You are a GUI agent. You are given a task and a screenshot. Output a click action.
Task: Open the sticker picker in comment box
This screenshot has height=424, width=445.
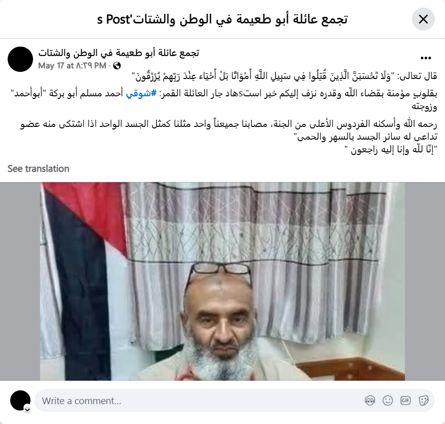[423, 401]
